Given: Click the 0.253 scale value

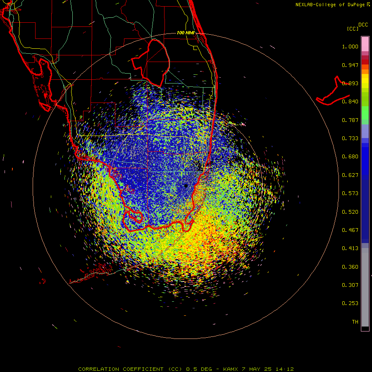Looking at the screenshot, I should [350, 303].
